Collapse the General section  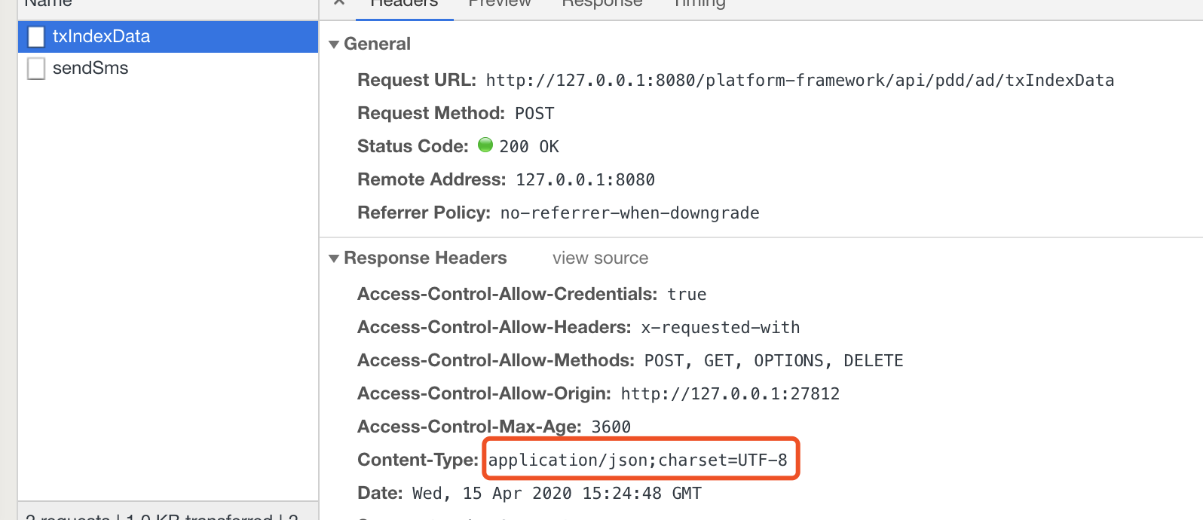tap(334, 44)
